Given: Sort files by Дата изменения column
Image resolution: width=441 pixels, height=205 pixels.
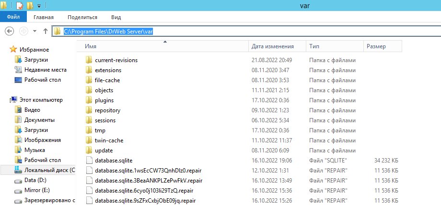Looking at the screenshot, I should [272, 46].
